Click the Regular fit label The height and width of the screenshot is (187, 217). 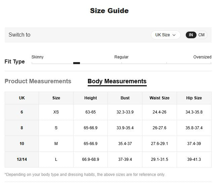(x=121, y=57)
